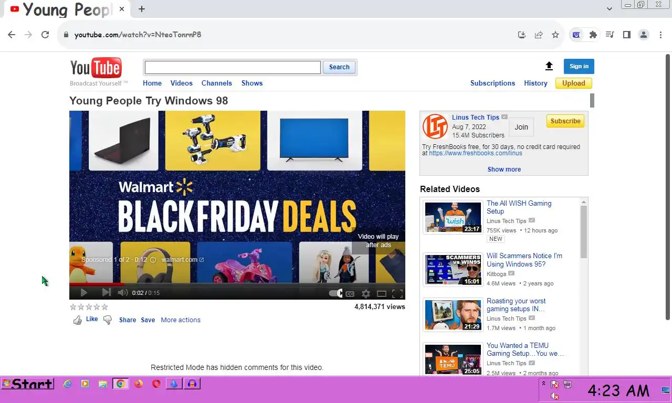Image resolution: width=672 pixels, height=403 pixels.
Task: Open the Extensions puzzle icon
Action: (593, 35)
